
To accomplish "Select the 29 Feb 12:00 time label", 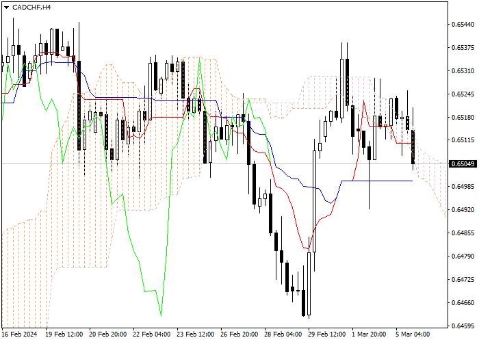I will coord(327,334).
